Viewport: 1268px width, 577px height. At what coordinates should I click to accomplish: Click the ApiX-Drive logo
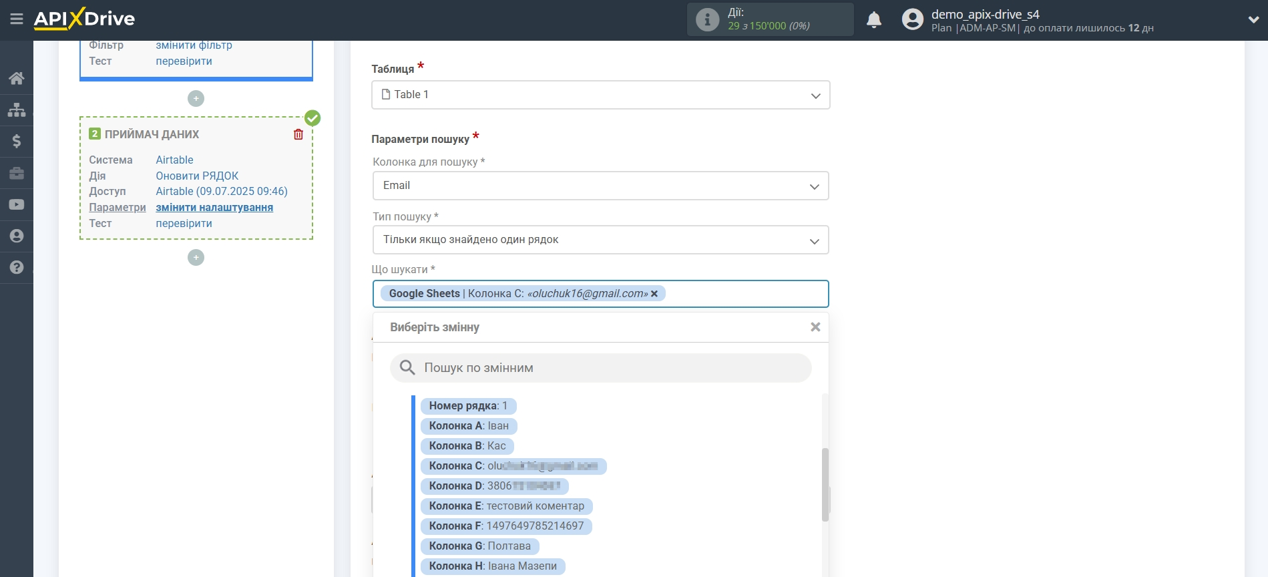click(x=84, y=19)
